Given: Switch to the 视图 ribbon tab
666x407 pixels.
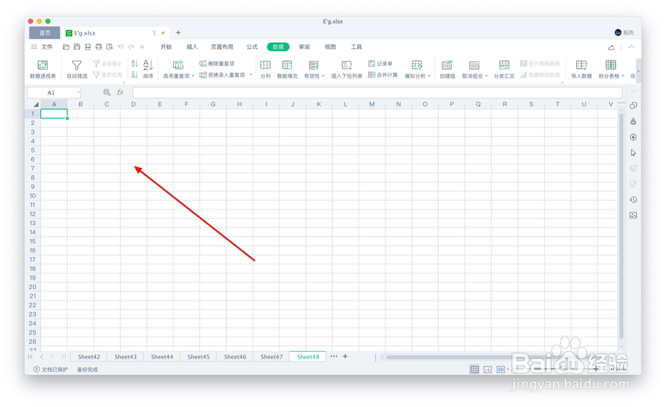Looking at the screenshot, I should point(330,47).
